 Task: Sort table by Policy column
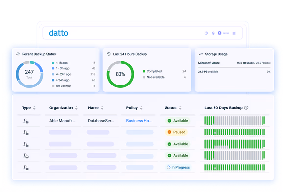141,108
